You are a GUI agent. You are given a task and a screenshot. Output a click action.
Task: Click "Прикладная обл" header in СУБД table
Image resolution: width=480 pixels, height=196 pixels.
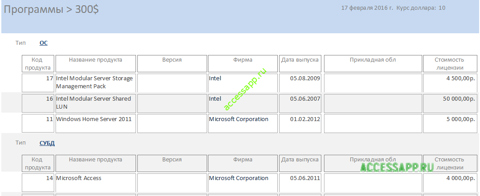pyautogui.click(x=373, y=164)
